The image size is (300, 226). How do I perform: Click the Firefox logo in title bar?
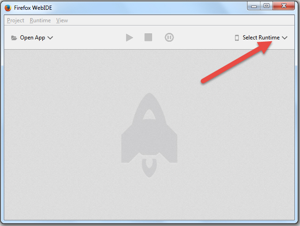pos(8,8)
